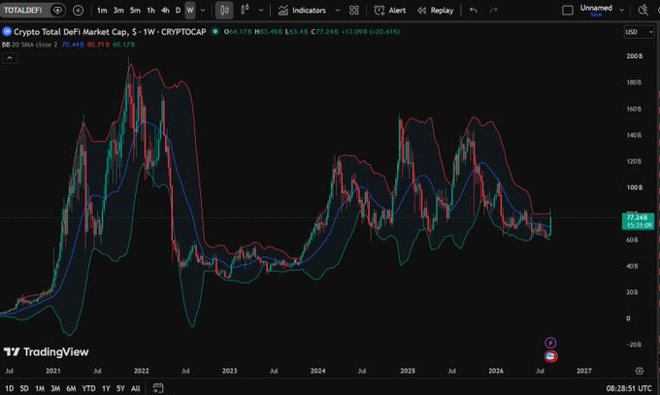Select the BB 20 SMA close 2 legend
Image resolution: width=660 pixels, height=395 pixels.
pyautogui.click(x=29, y=45)
